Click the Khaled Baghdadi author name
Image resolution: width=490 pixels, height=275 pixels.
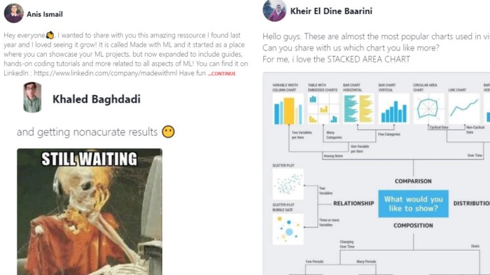point(97,99)
